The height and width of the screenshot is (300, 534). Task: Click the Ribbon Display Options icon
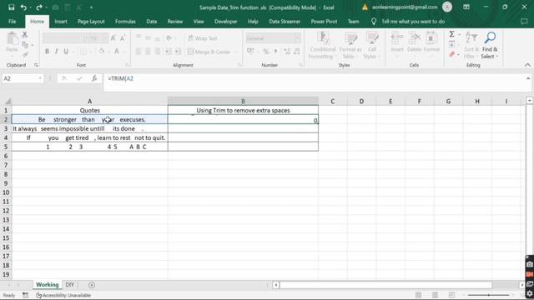tap(466, 7)
